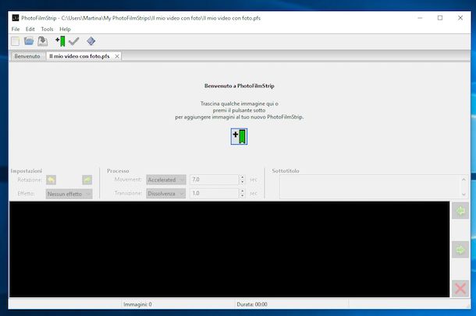Decrease transition duration with stepper down arrow
The height and width of the screenshot is (316, 476).
[x=242, y=196]
